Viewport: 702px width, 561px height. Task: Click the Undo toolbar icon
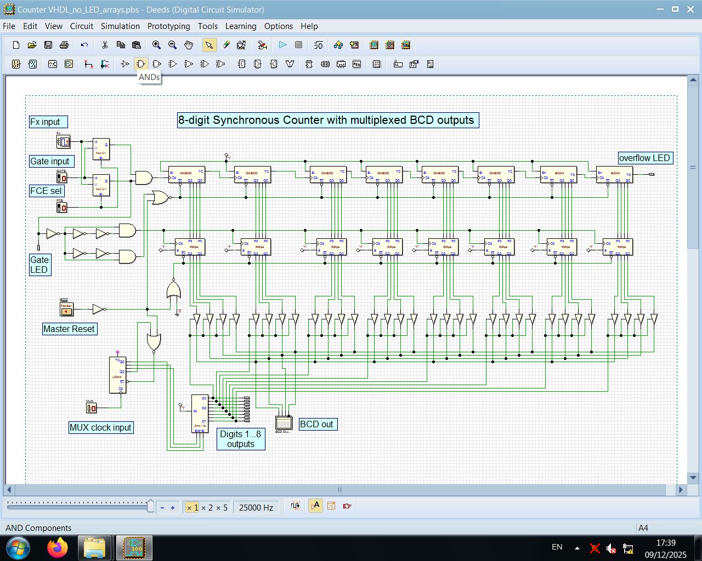click(83, 45)
